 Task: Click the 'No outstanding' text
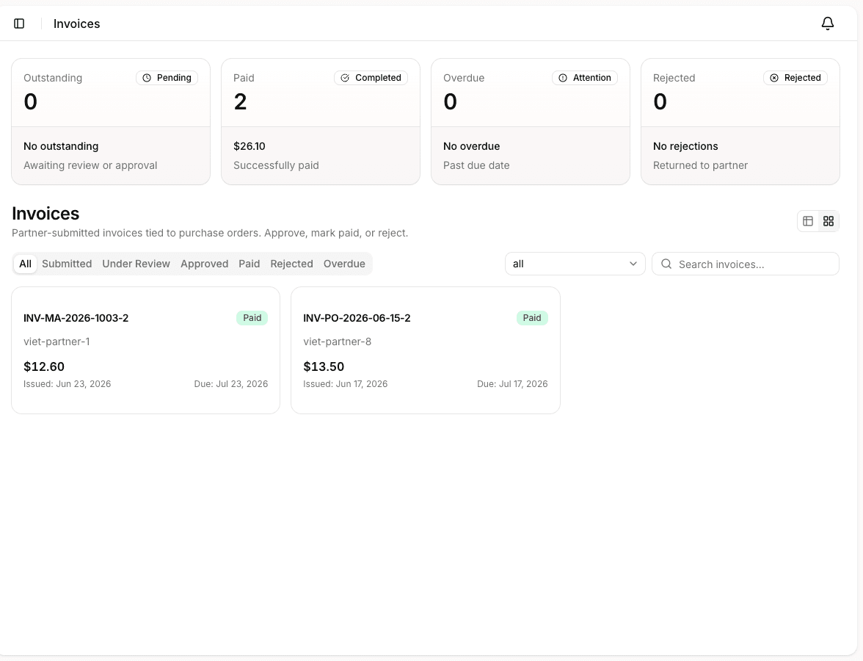pyautogui.click(x=61, y=147)
